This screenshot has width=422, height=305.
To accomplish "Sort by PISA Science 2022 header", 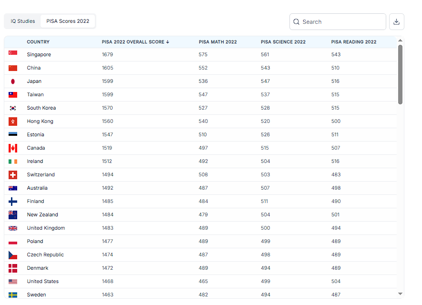I will 283,42.
